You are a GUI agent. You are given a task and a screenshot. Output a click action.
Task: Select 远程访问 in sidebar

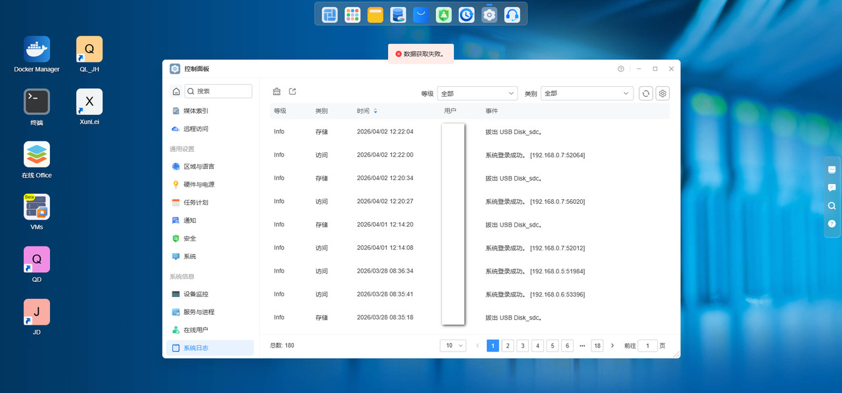click(x=210, y=129)
